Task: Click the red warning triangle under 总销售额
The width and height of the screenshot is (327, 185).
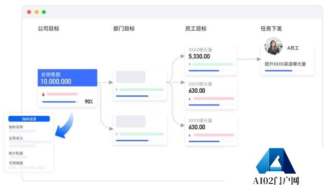Action: click(x=43, y=94)
